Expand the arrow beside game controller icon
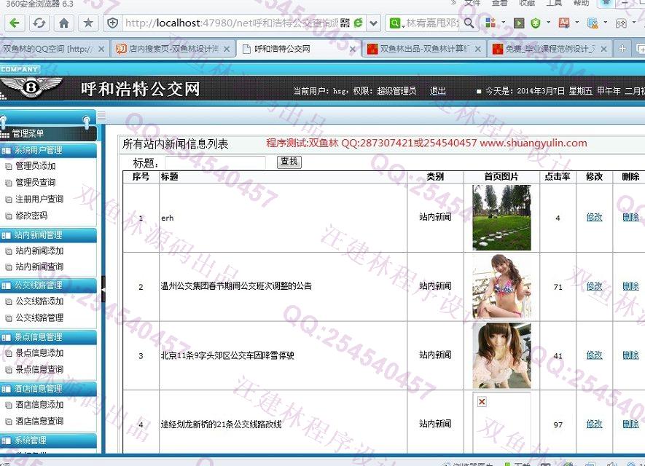 click(634, 22)
